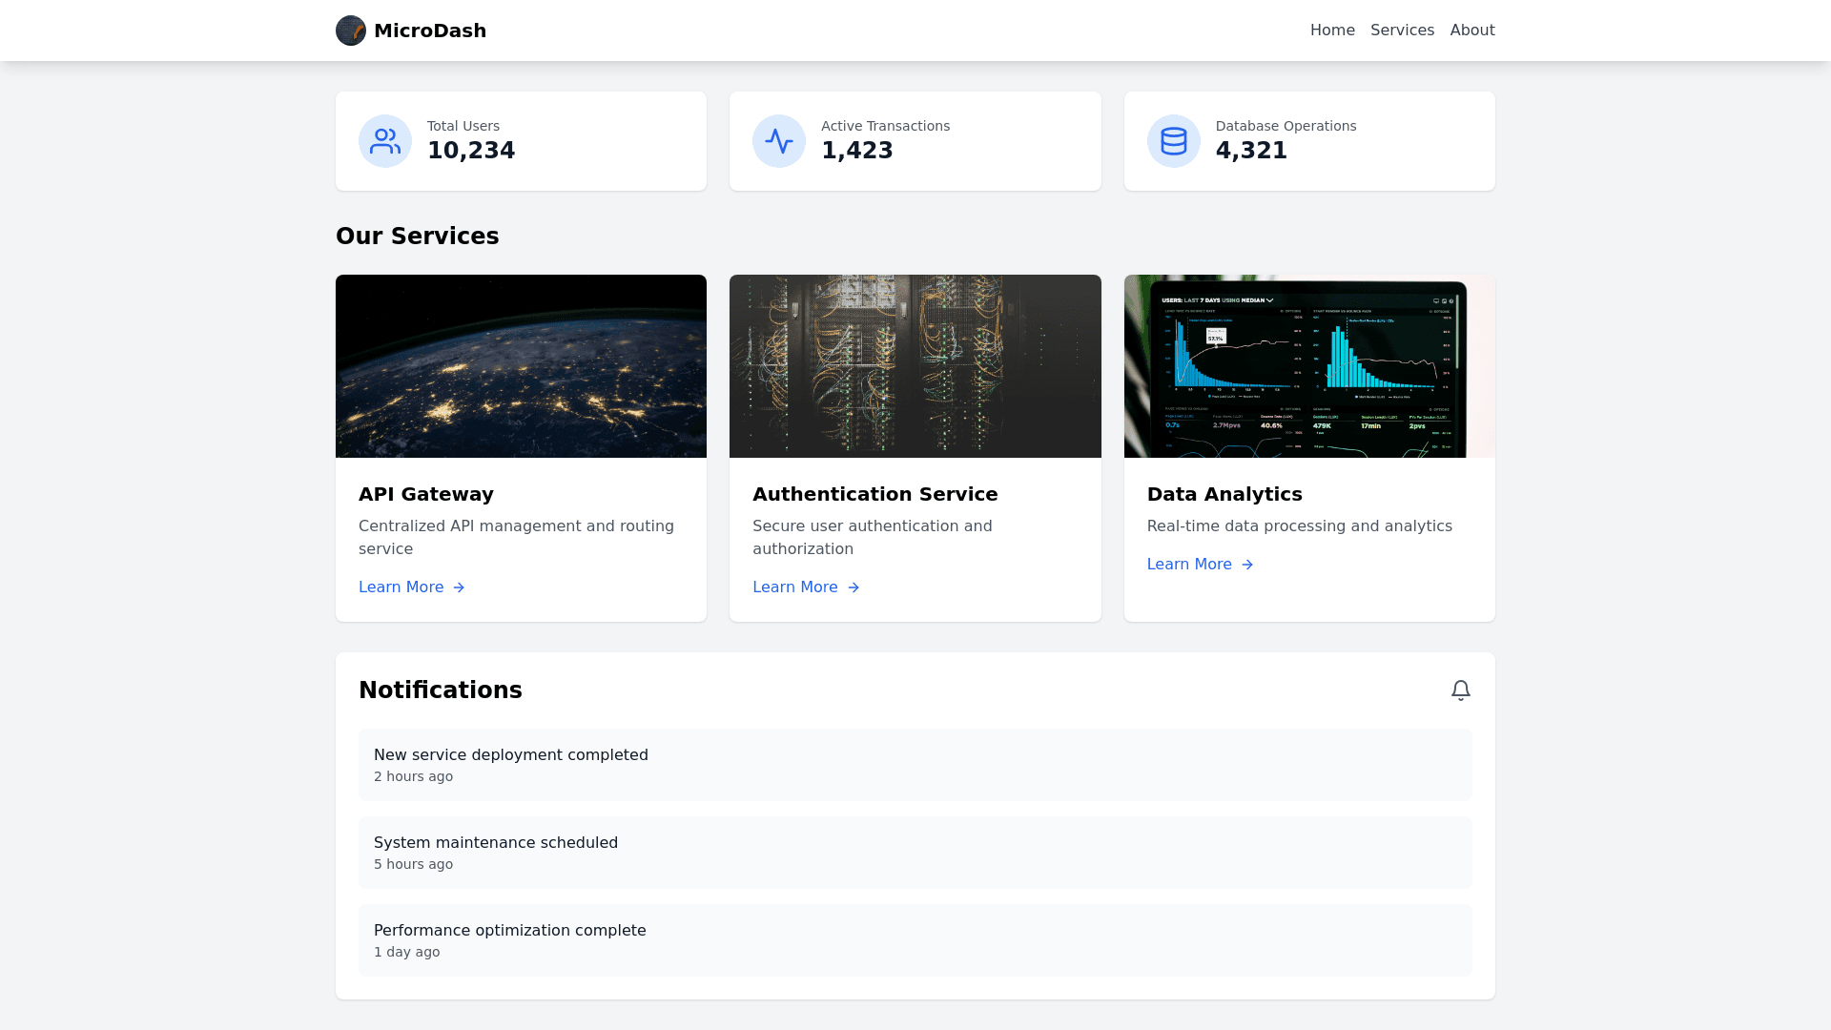The height and width of the screenshot is (1030, 1831).
Task: Select the New service deployment completed notification
Action: [x=915, y=765]
